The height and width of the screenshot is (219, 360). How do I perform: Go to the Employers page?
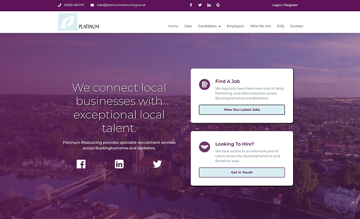[236, 26]
